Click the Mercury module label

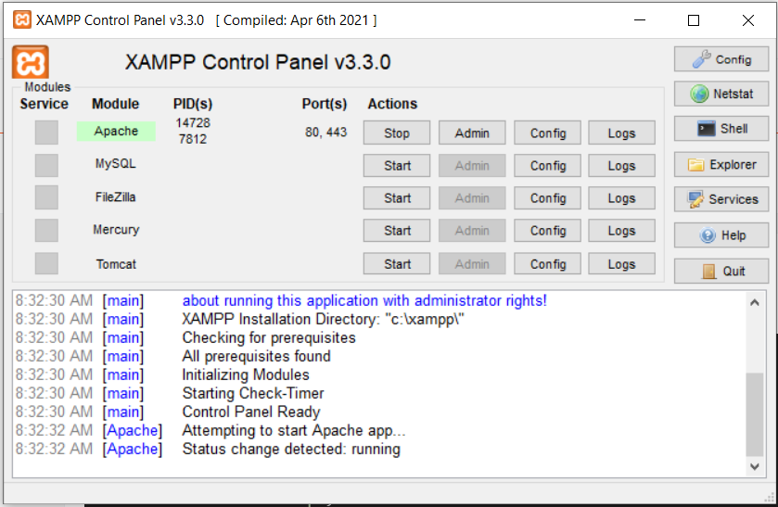point(116,230)
